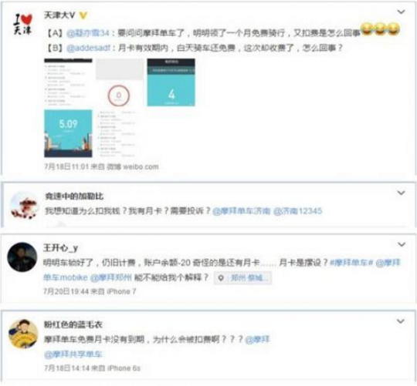Open the @摩拜单车济南 mention link
The height and width of the screenshot is (386, 417).
pos(241,211)
